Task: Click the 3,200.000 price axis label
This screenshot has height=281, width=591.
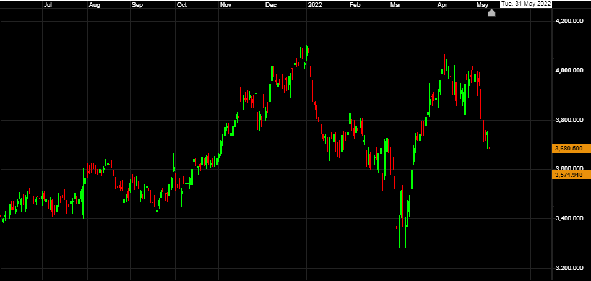Action: (570, 268)
